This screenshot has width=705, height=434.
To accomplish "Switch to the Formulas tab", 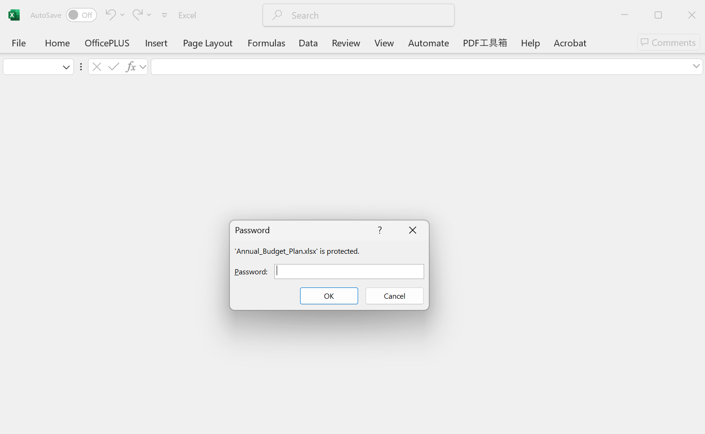I will [x=266, y=43].
